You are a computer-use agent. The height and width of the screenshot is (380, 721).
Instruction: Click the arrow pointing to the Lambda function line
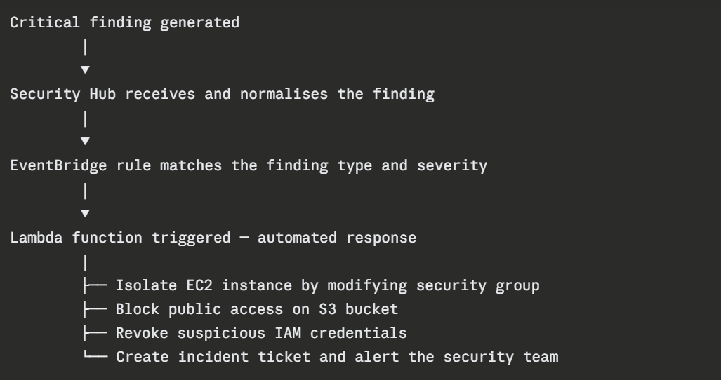click(85, 212)
